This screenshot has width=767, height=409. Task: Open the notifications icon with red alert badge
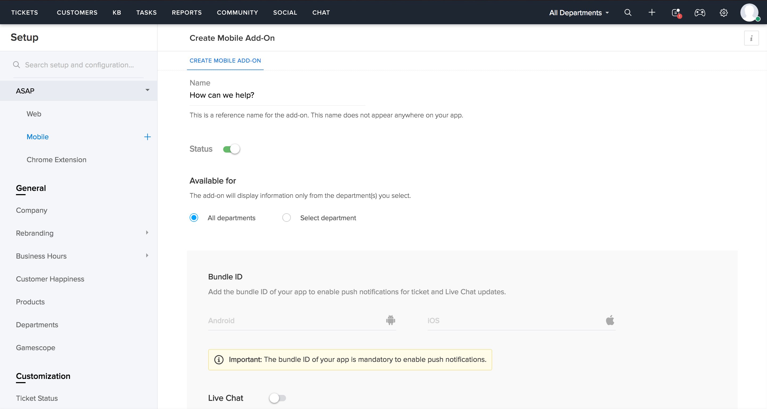[x=676, y=13]
